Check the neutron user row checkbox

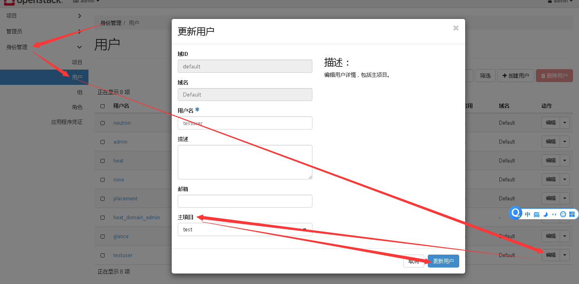(x=103, y=123)
